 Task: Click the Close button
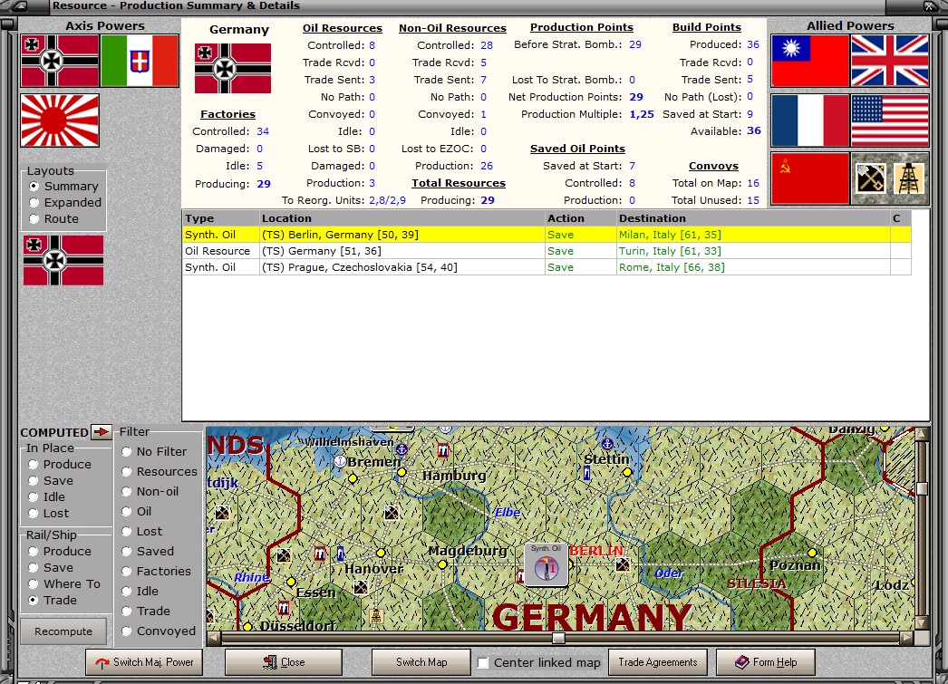coord(284,662)
